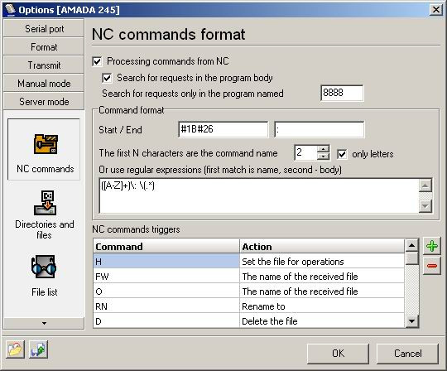Open the Transmit tab
This screenshot has width=447, height=371.
coord(44,65)
